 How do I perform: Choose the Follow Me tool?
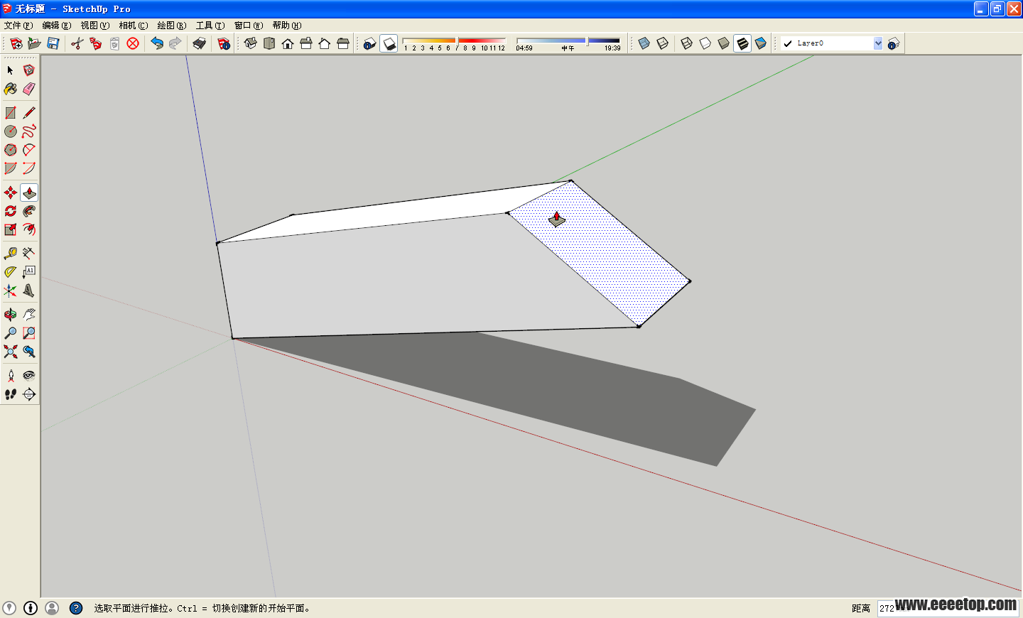tap(29, 211)
